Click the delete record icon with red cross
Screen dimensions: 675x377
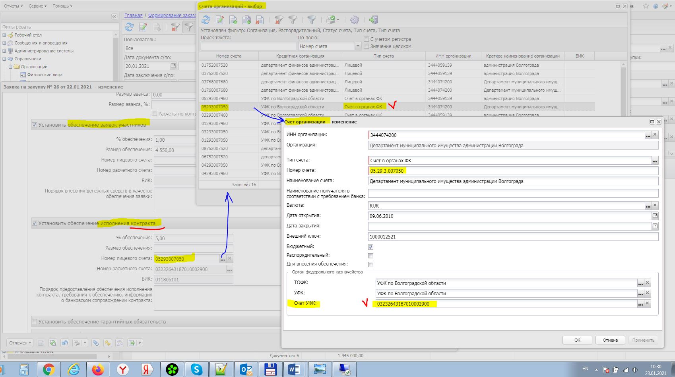tap(260, 20)
